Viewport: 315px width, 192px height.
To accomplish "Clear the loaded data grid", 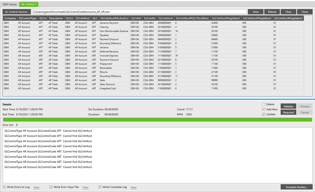I will [x=288, y=11].
